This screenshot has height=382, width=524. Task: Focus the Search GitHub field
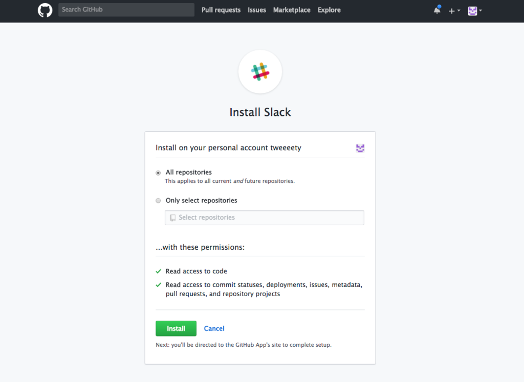pos(126,10)
